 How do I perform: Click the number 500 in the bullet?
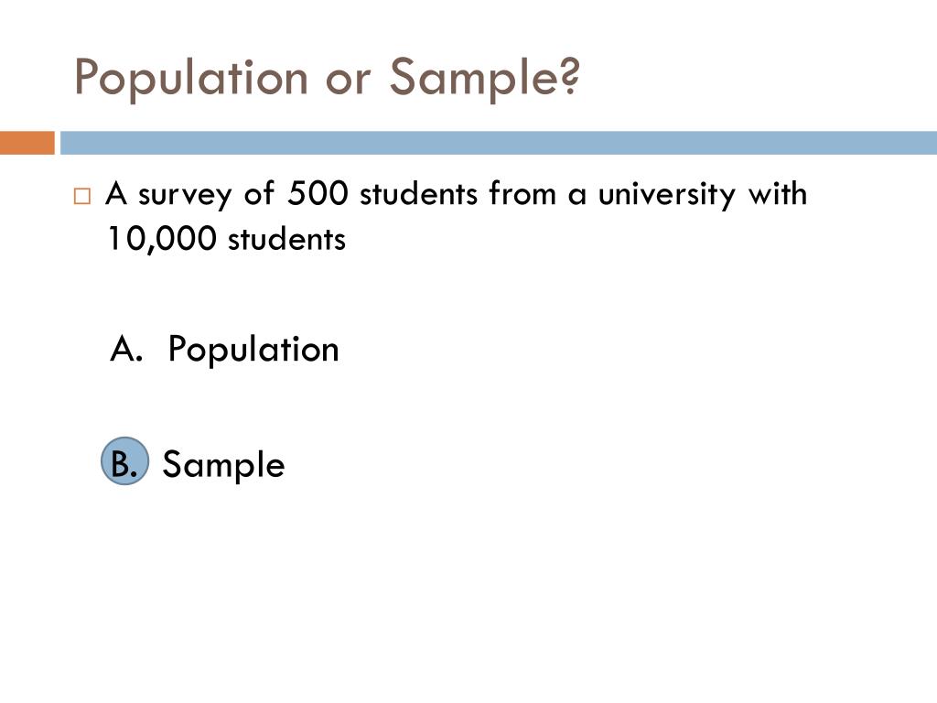tap(317, 194)
